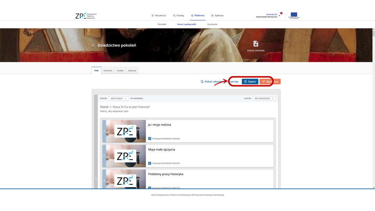This screenshot has height=211, width=375.
Task: Click the Dodaj okładkę upload icon
Action: click(x=256, y=44)
